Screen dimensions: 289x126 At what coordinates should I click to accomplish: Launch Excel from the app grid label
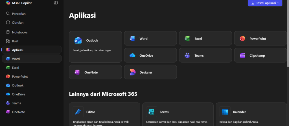click(x=198, y=39)
